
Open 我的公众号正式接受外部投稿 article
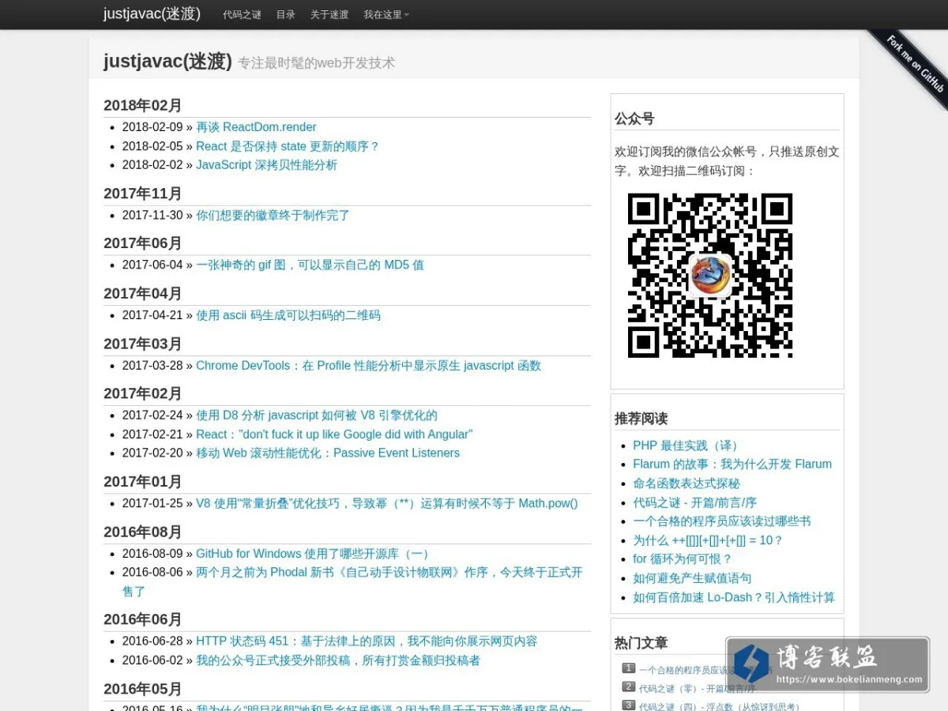tap(338, 660)
